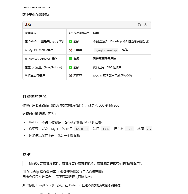The height and width of the screenshot is (194, 188).
Task: Click the explanation 同样需要配置连接
Action: coord(104,59)
